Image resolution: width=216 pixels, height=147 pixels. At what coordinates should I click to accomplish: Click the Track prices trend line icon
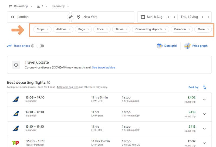tap(9, 46)
